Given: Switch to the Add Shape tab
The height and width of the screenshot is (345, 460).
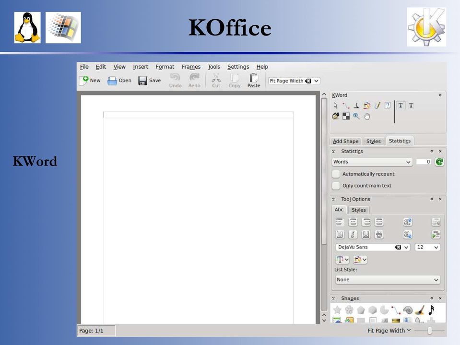Looking at the screenshot, I should [x=345, y=141].
